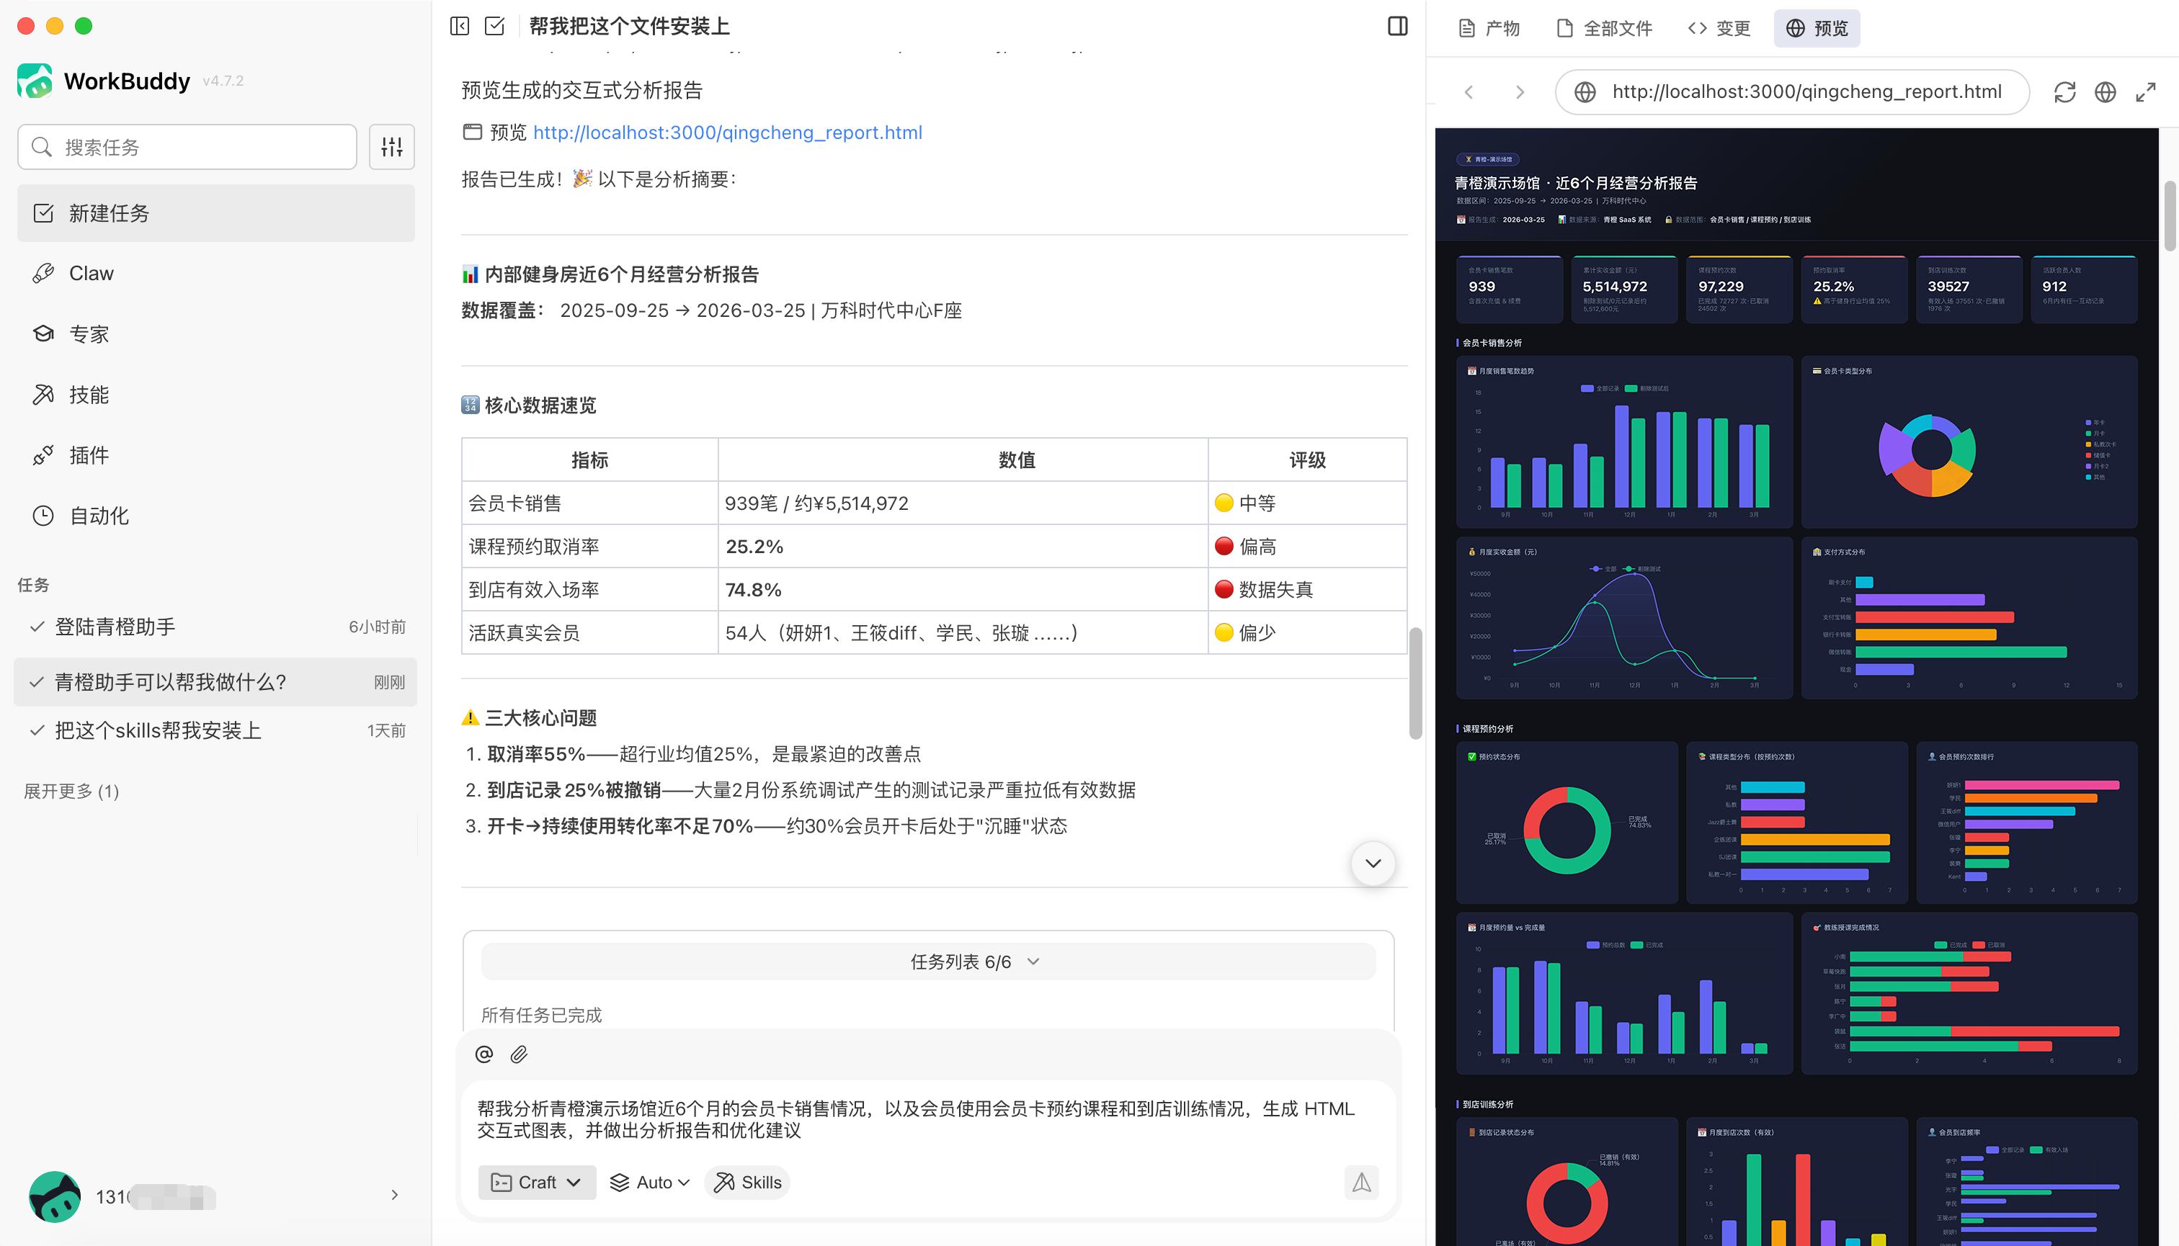Screen dimensions: 2179x1246
Task: Click the @ mention icon
Action: [x=484, y=1054]
